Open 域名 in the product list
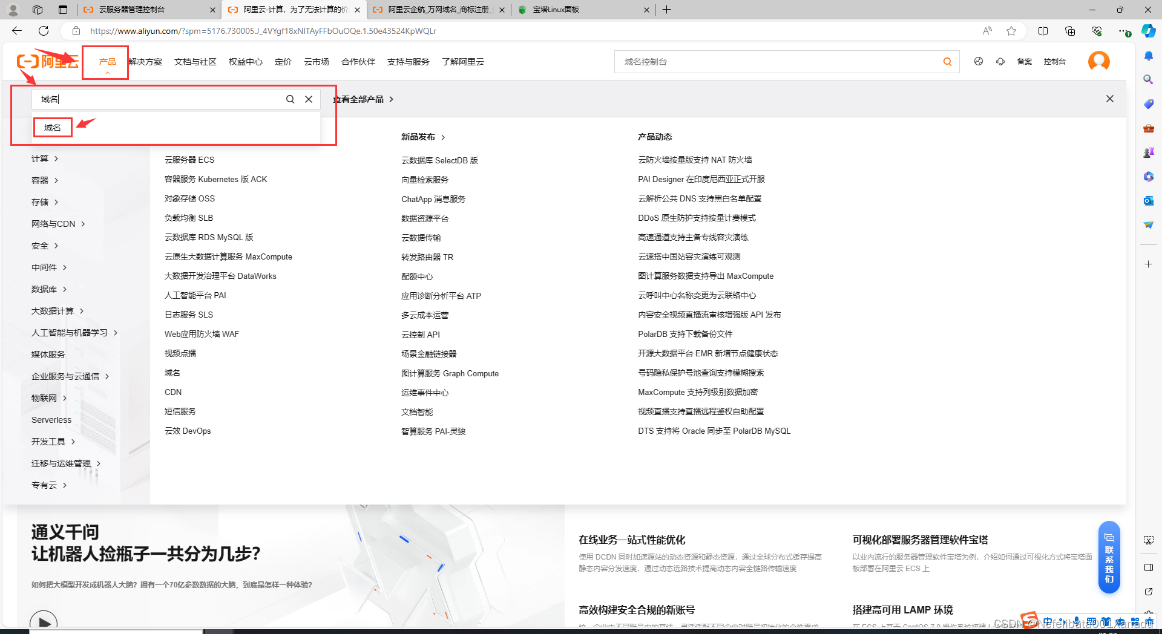Image resolution: width=1162 pixels, height=634 pixels. point(172,373)
